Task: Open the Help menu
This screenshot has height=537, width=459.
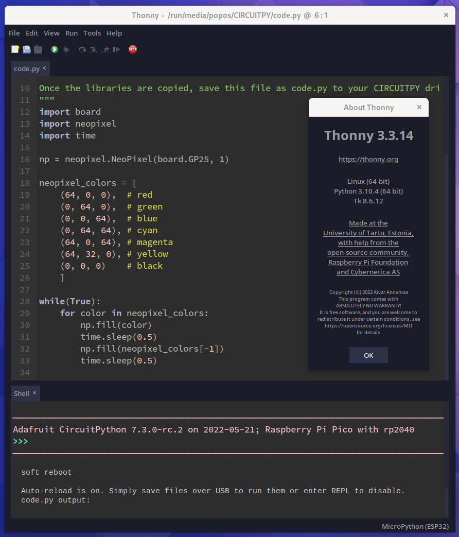Action: (x=114, y=33)
